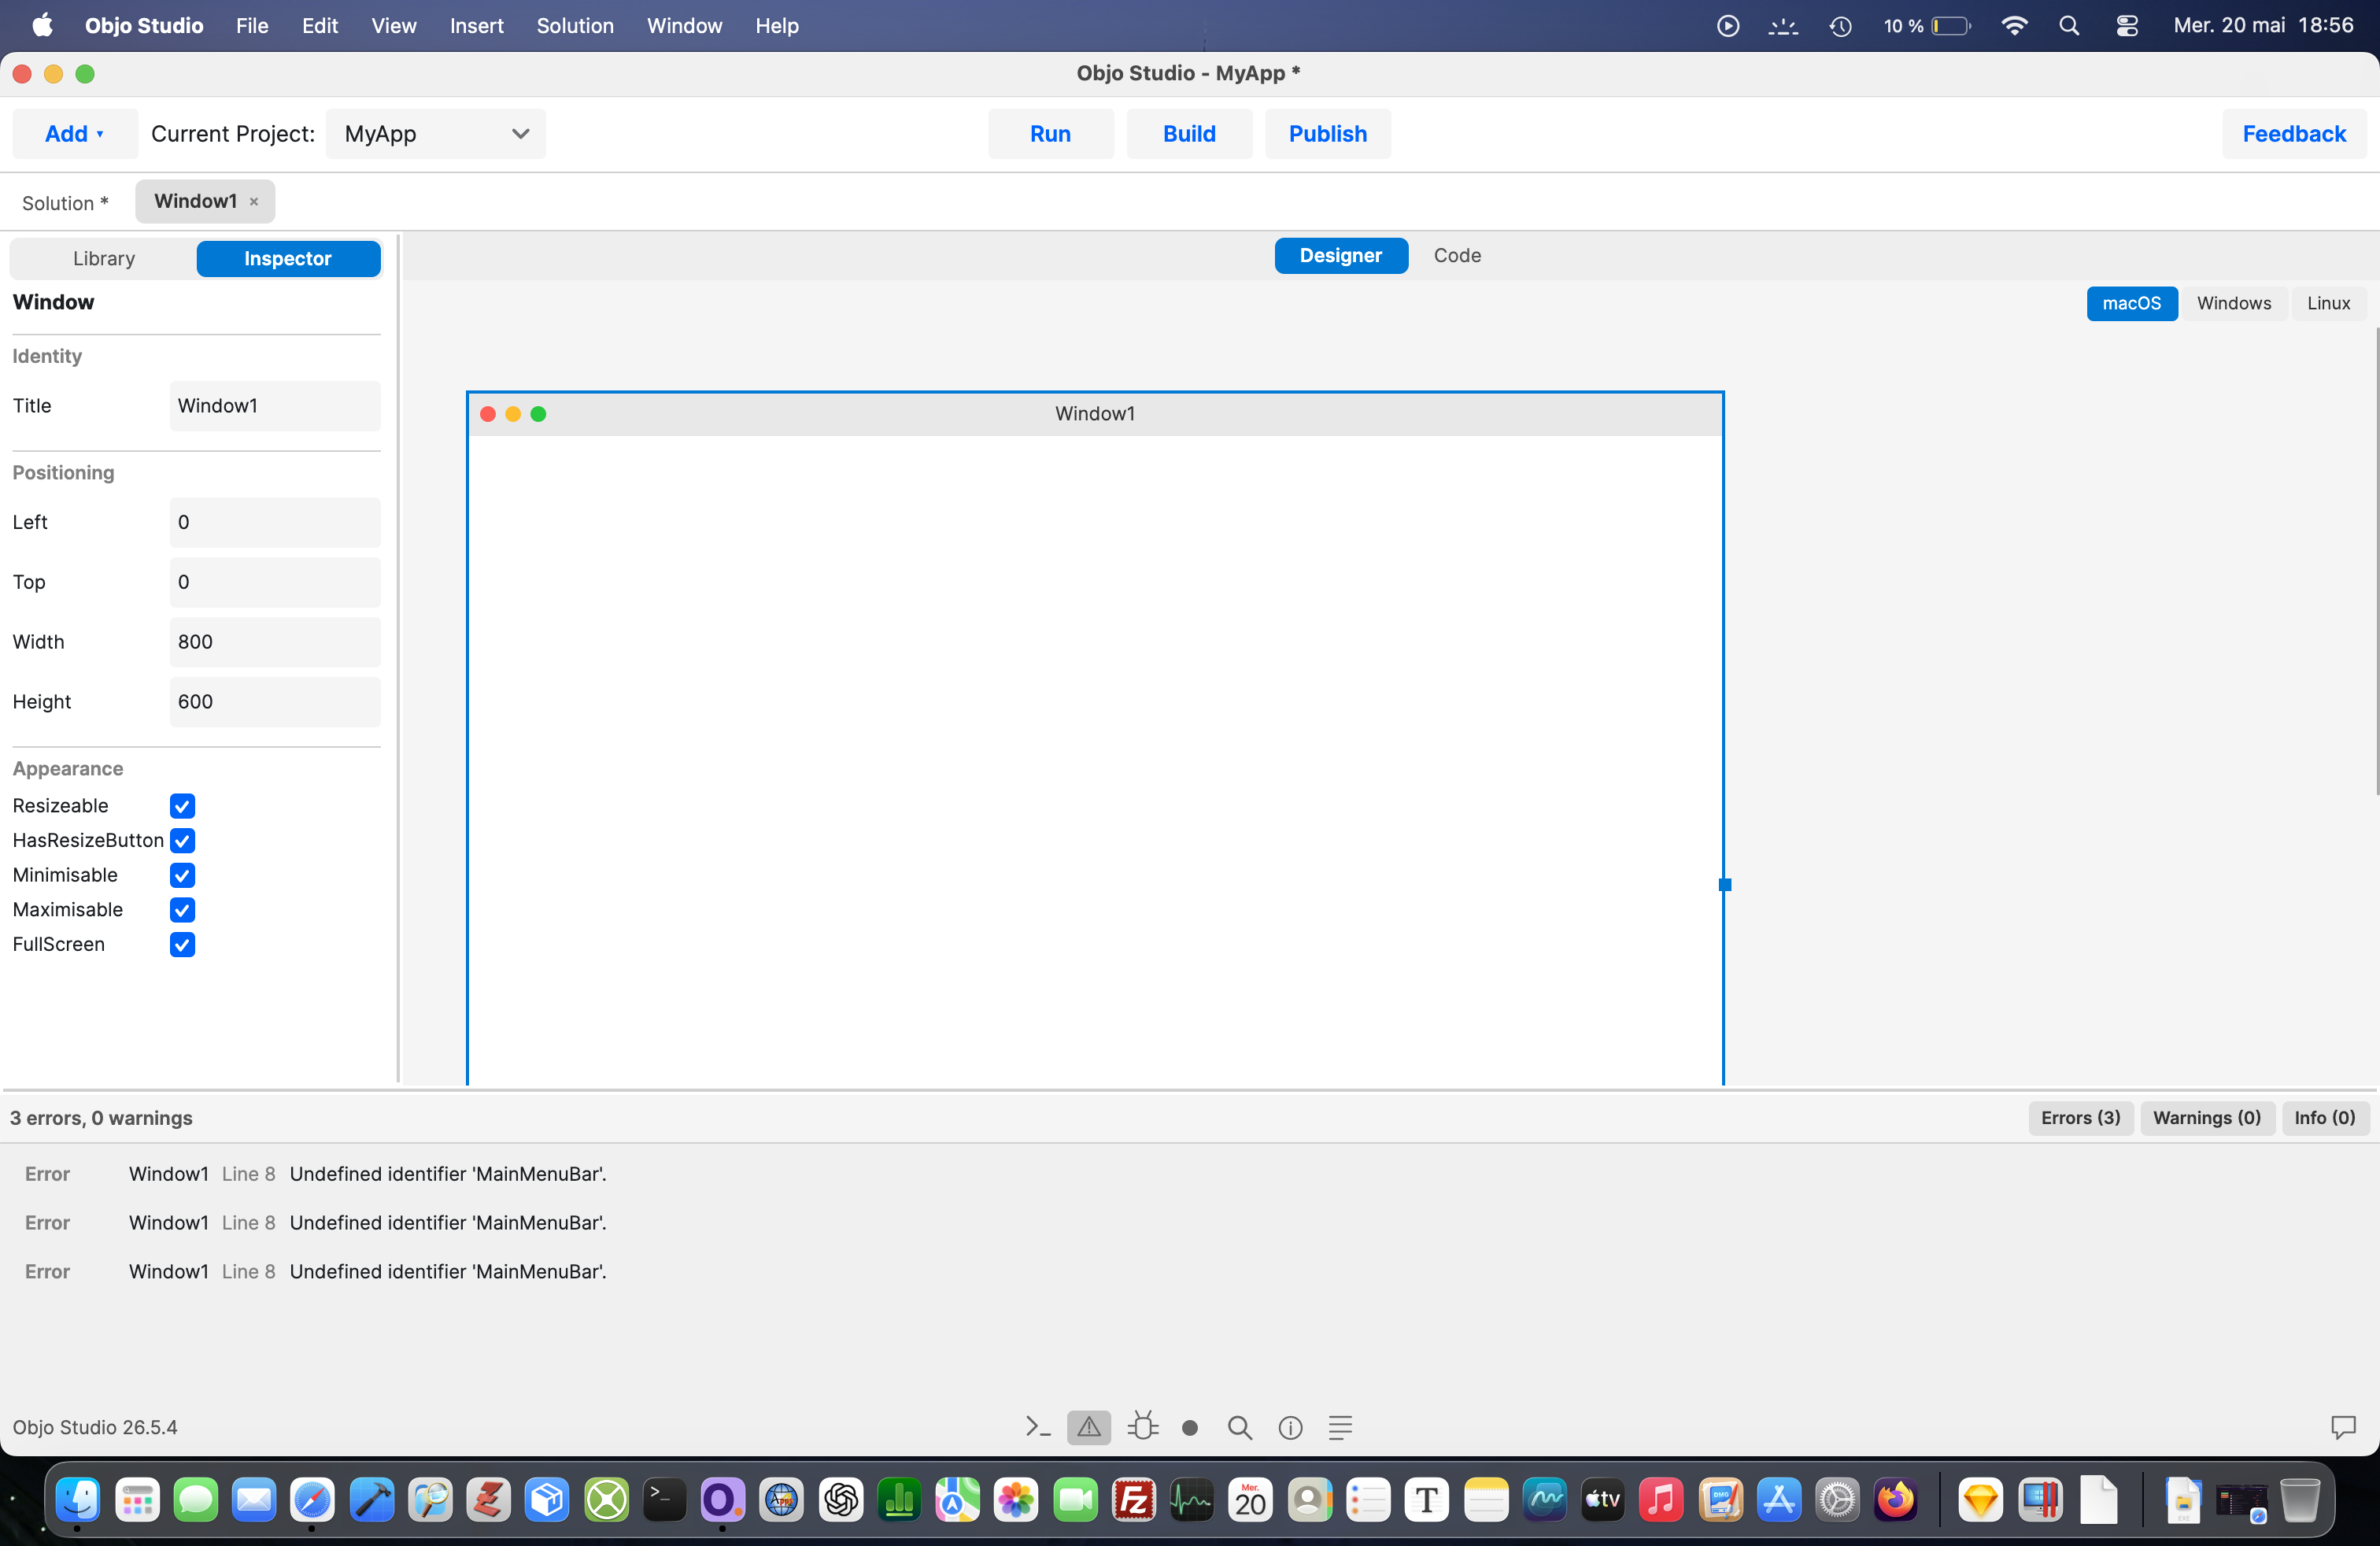Viewport: 2380px width, 1546px height.
Task: Click the Feedback button
Action: (2294, 134)
